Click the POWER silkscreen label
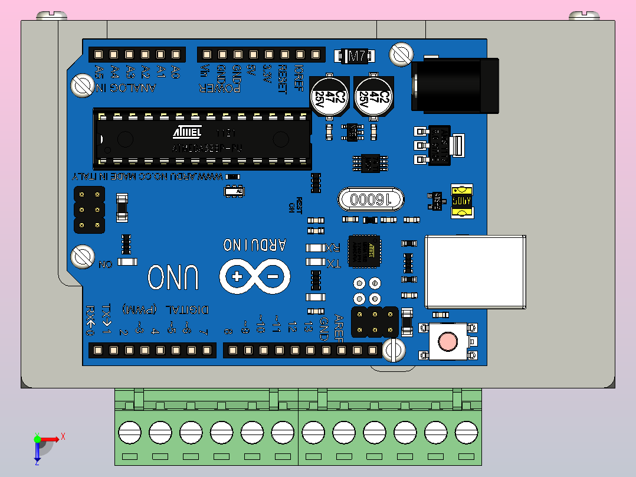This screenshot has height=477, width=636. (220, 88)
